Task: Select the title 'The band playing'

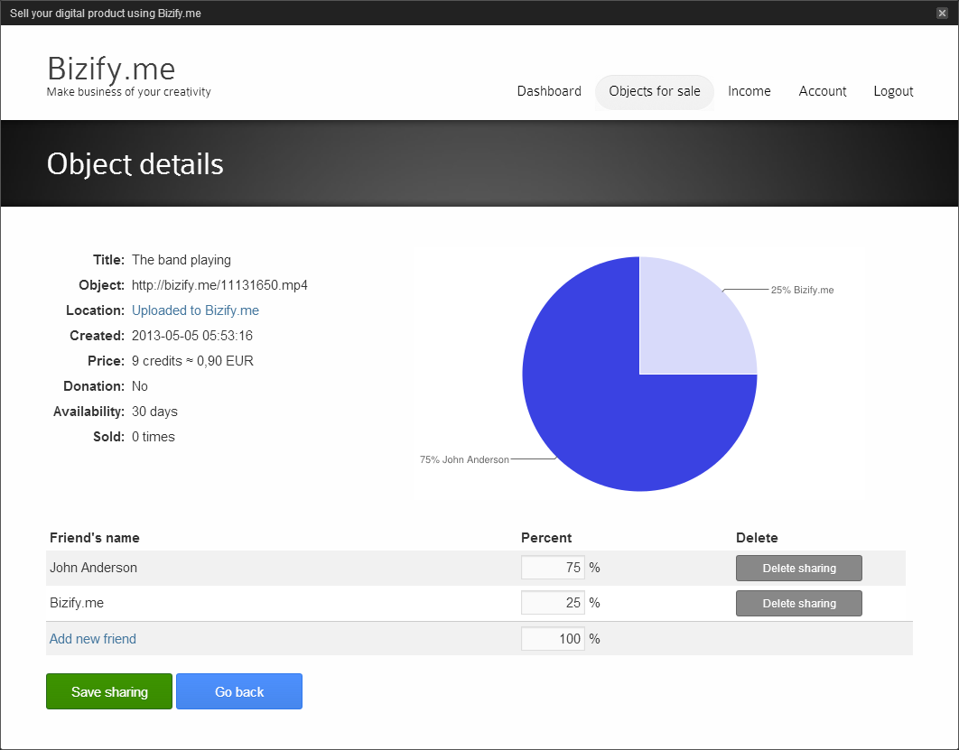Action: coord(181,260)
